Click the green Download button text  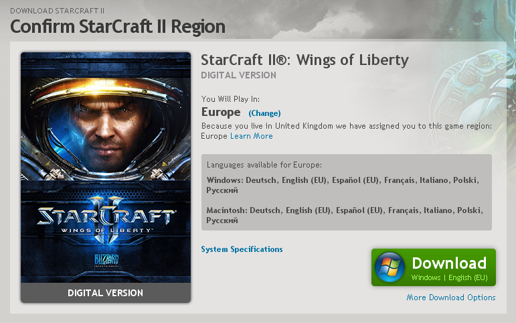click(449, 263)
